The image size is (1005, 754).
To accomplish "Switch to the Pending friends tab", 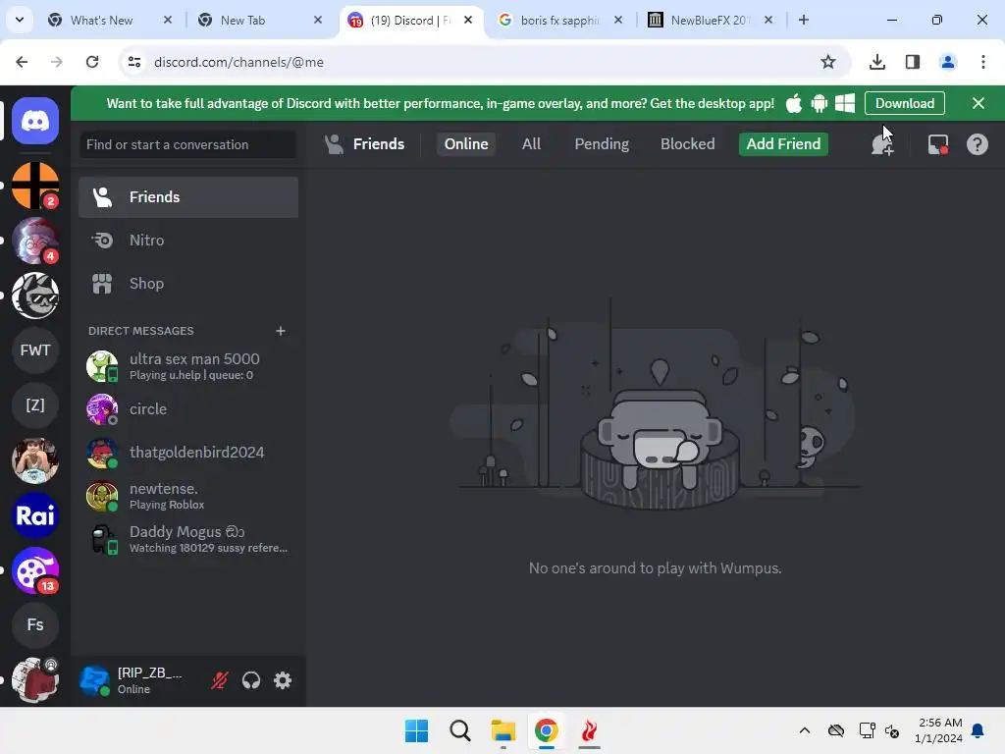I will point(602,144).
